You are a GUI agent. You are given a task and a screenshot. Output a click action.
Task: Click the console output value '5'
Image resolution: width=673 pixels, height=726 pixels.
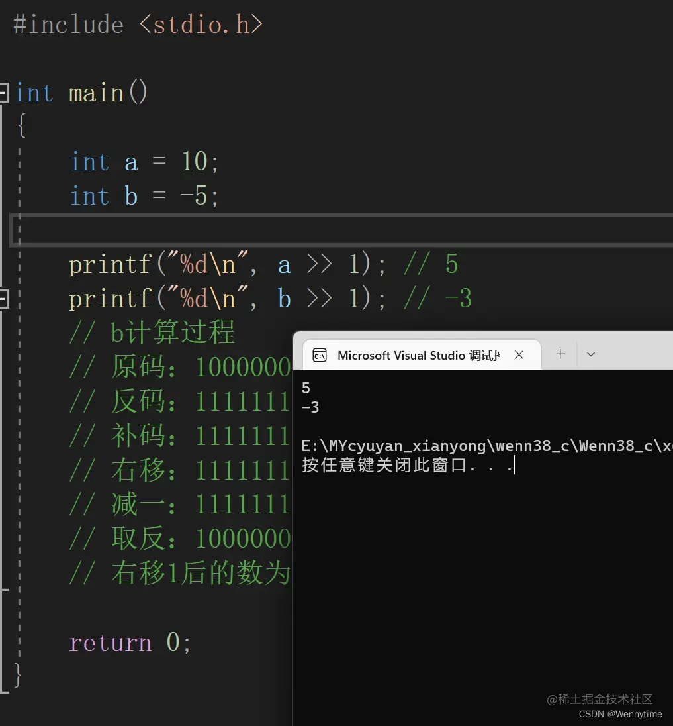click(306, 388)
